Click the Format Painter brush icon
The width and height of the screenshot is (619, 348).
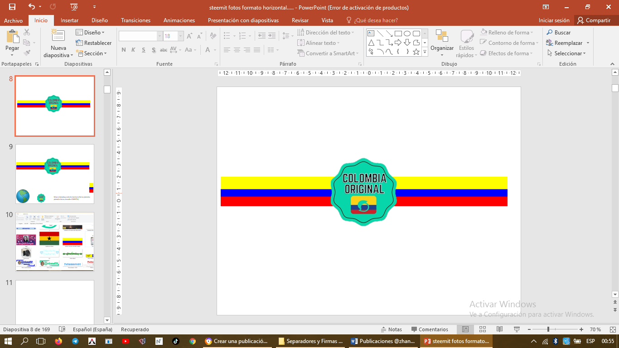coord(27,53)
